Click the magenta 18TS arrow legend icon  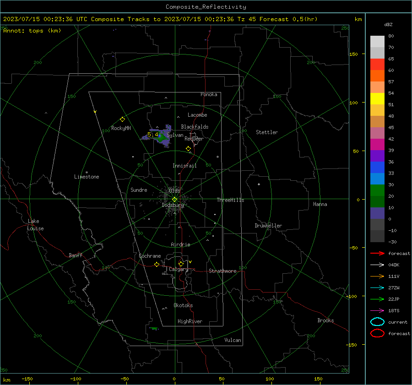coord(377,310)
